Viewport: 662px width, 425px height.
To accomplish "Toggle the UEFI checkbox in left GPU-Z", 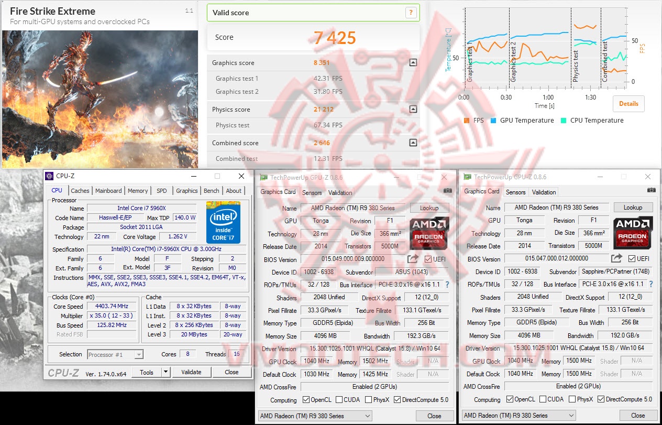I will click(x=428, y=259).
